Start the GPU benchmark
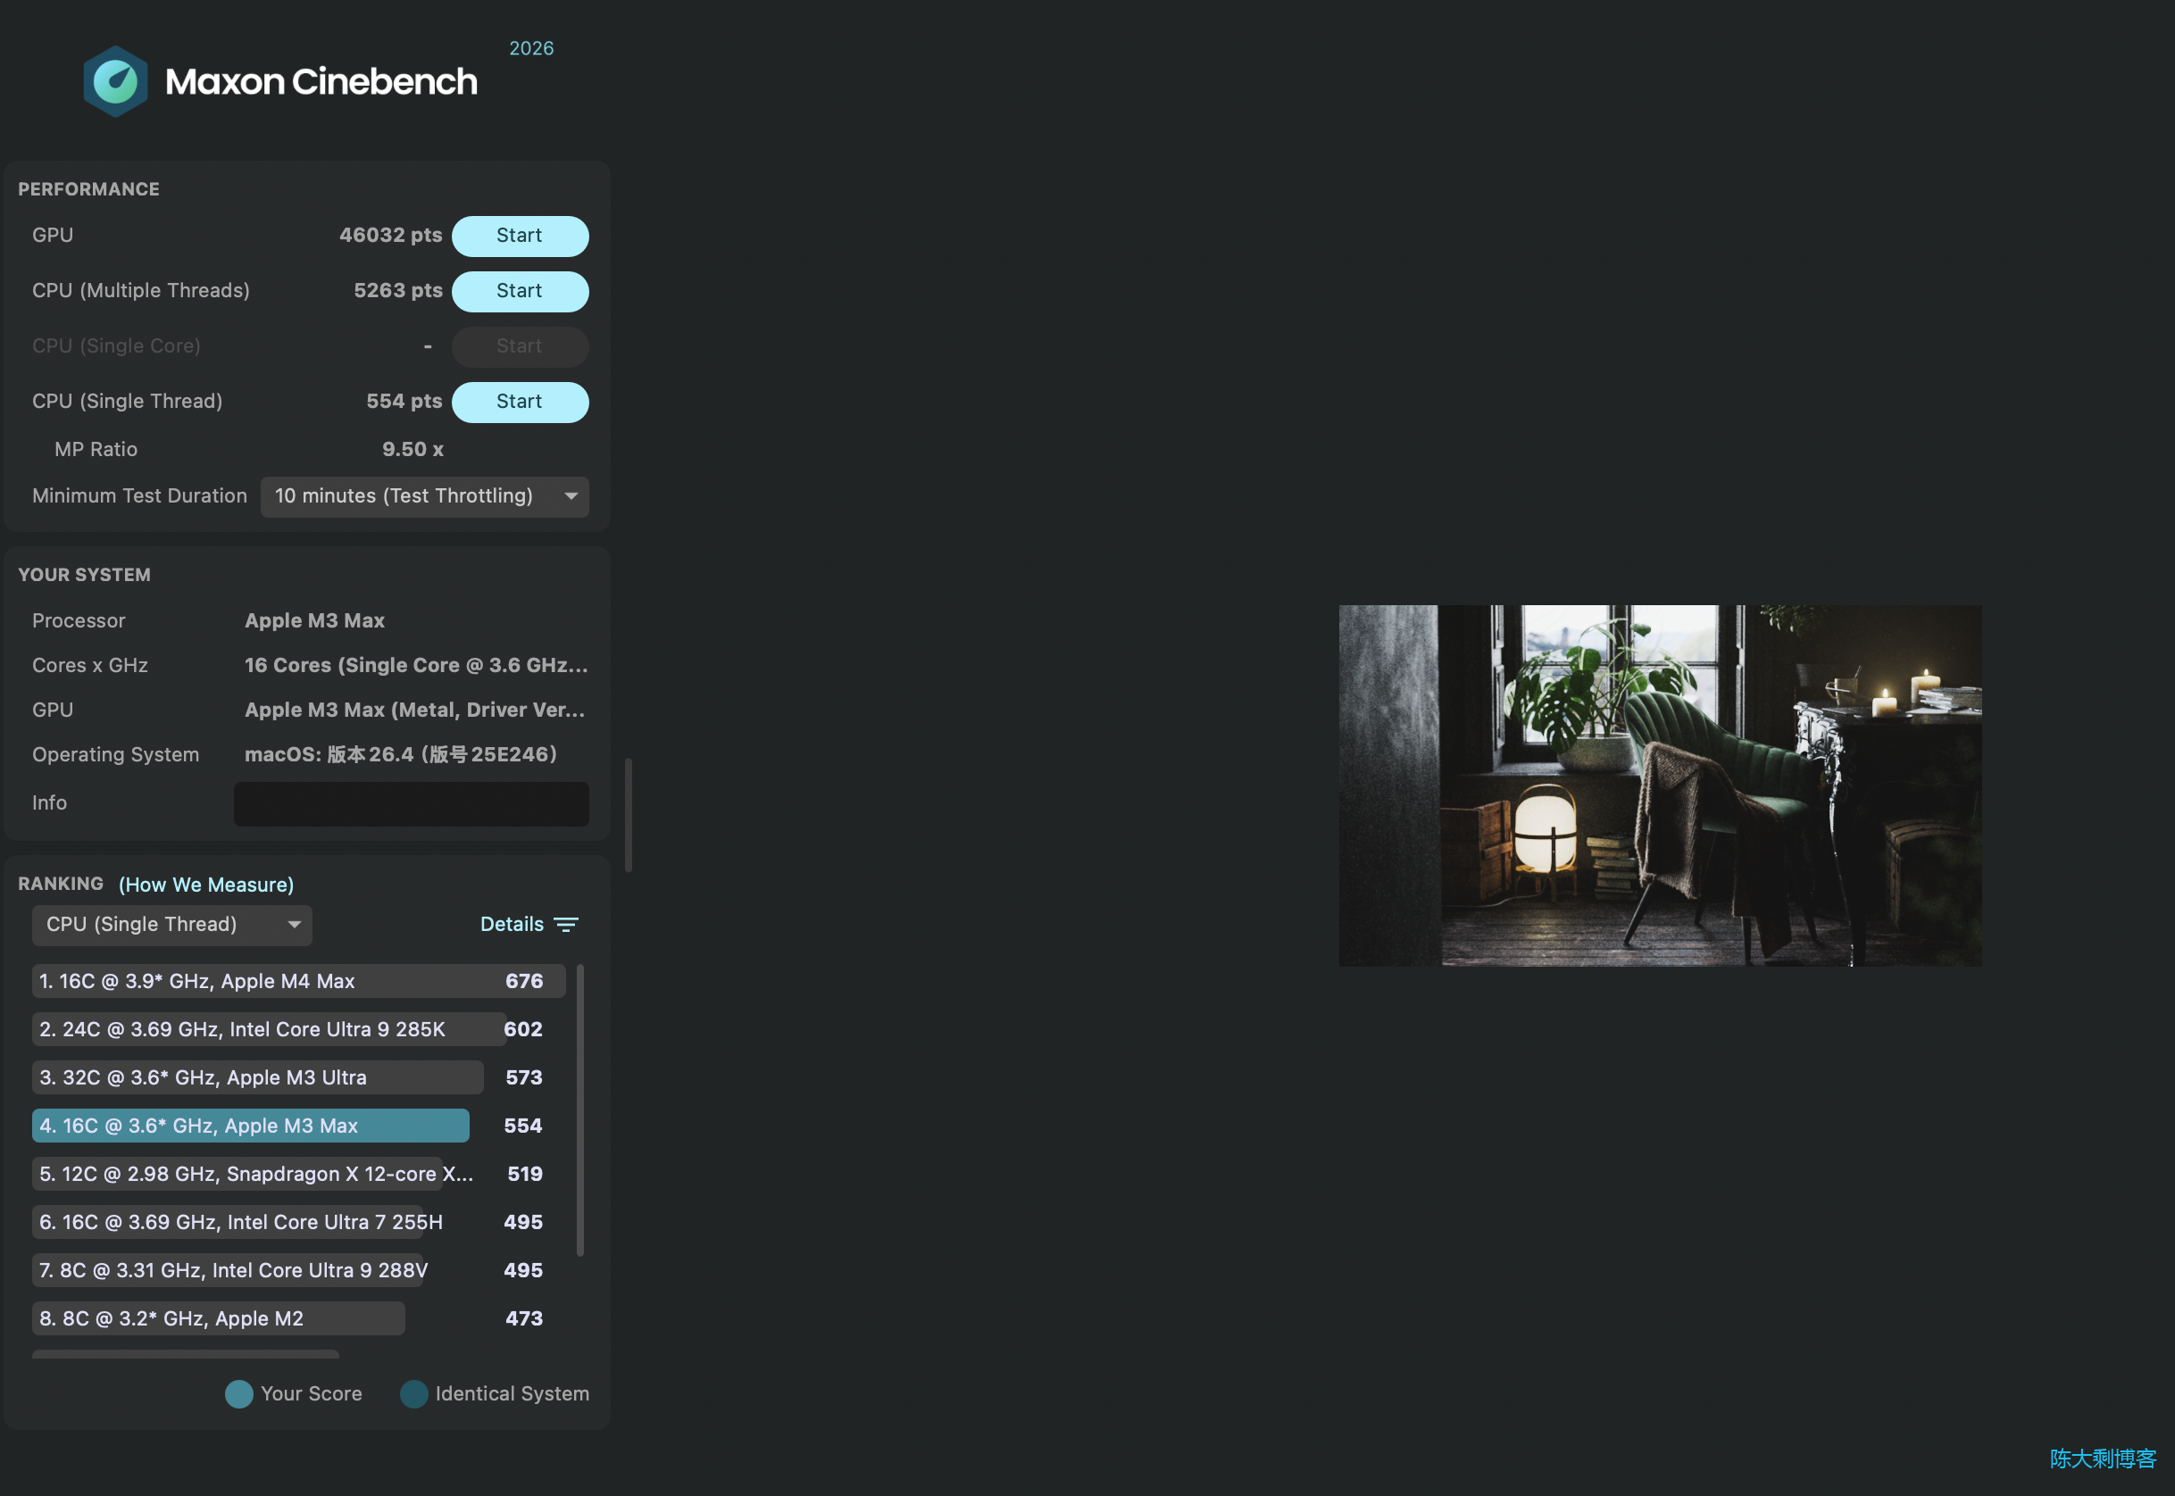The width and height of the screenshot is (2175, 1496). 521,237
